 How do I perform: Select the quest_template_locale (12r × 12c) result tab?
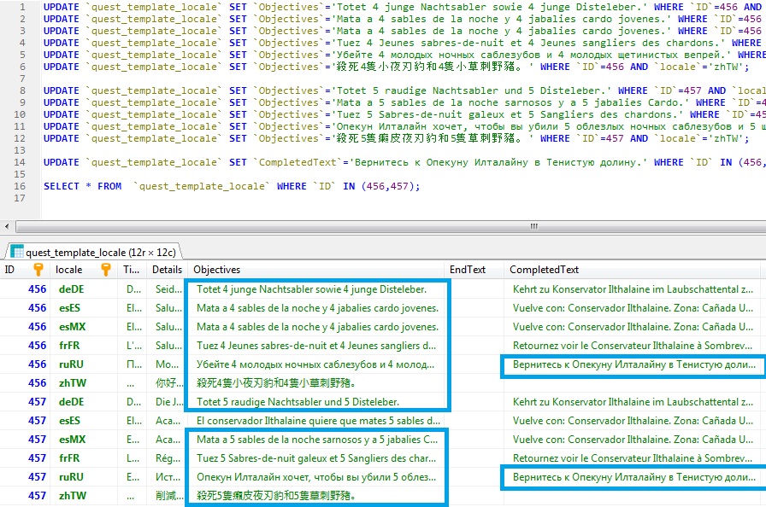[93, 252]
